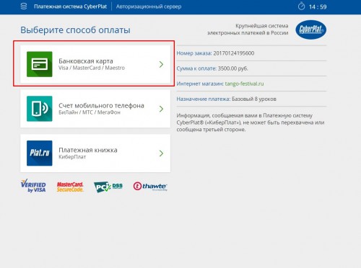
Task: Click order number 20170124195600
Action: (x=234, y=53)
